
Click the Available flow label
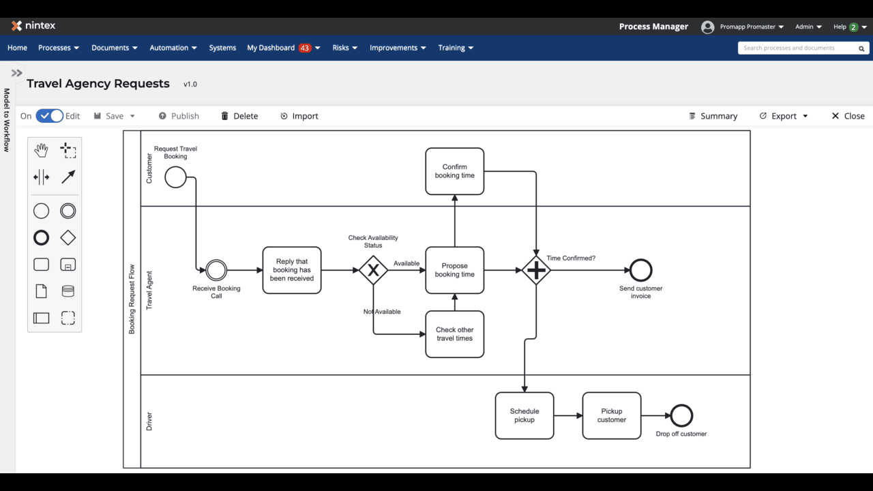[406, 263]
